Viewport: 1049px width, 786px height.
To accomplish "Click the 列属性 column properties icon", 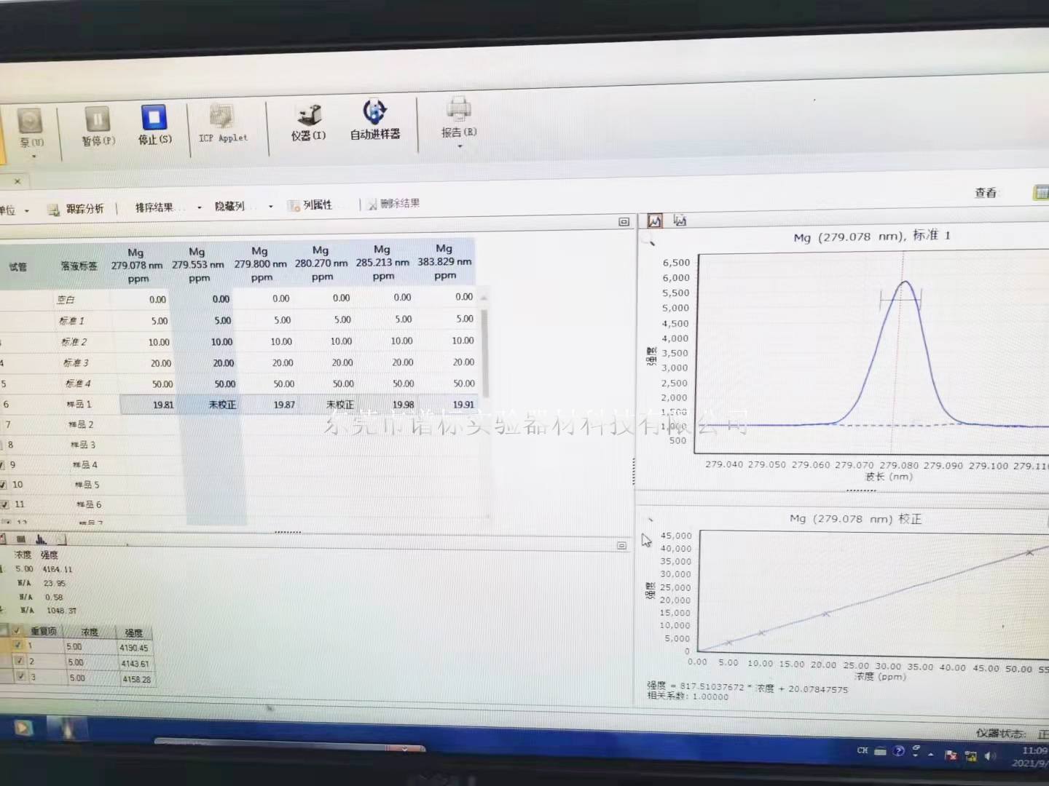I will tap(294, 206).
